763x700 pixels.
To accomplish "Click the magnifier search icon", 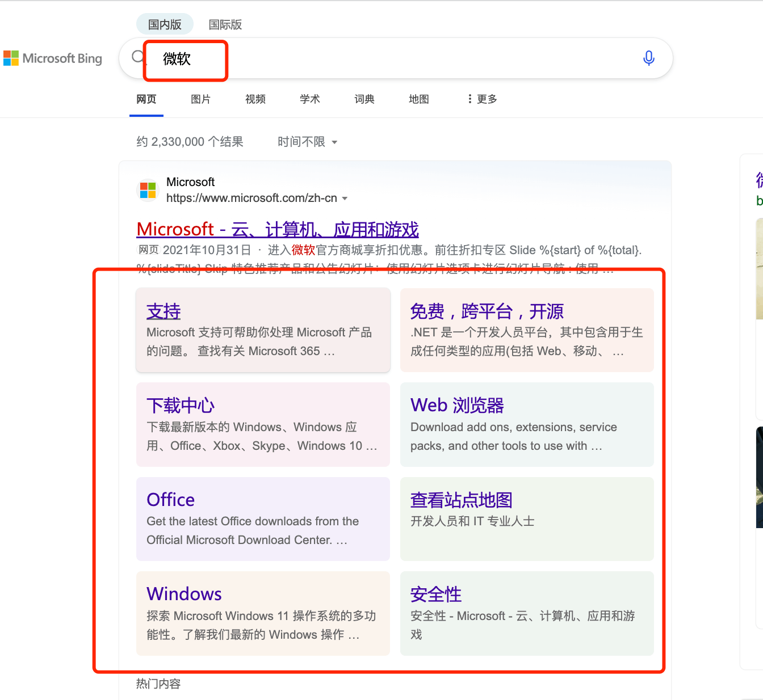I will [138, 57].
